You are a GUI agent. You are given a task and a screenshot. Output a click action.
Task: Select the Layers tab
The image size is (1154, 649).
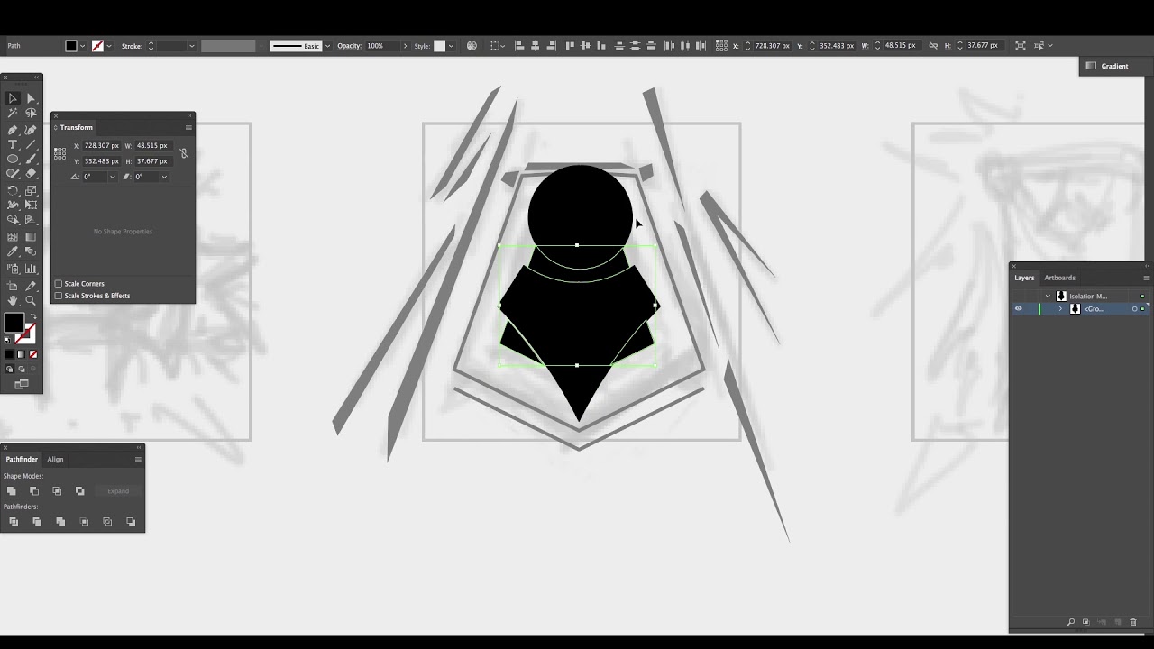[x=1024, y=278]
